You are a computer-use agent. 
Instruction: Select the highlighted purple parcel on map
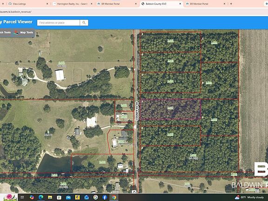pos(170,109)
